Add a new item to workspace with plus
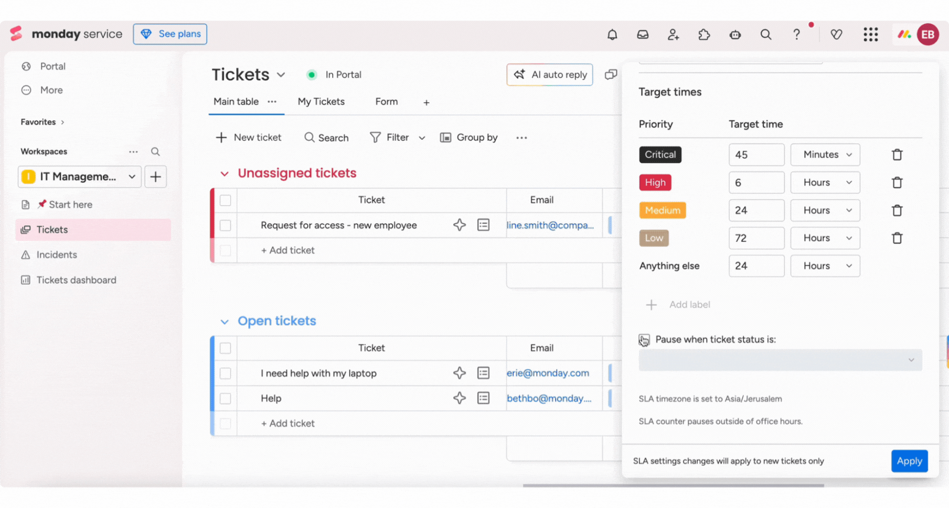The image size is (949, 508). (x=155, y=176)
